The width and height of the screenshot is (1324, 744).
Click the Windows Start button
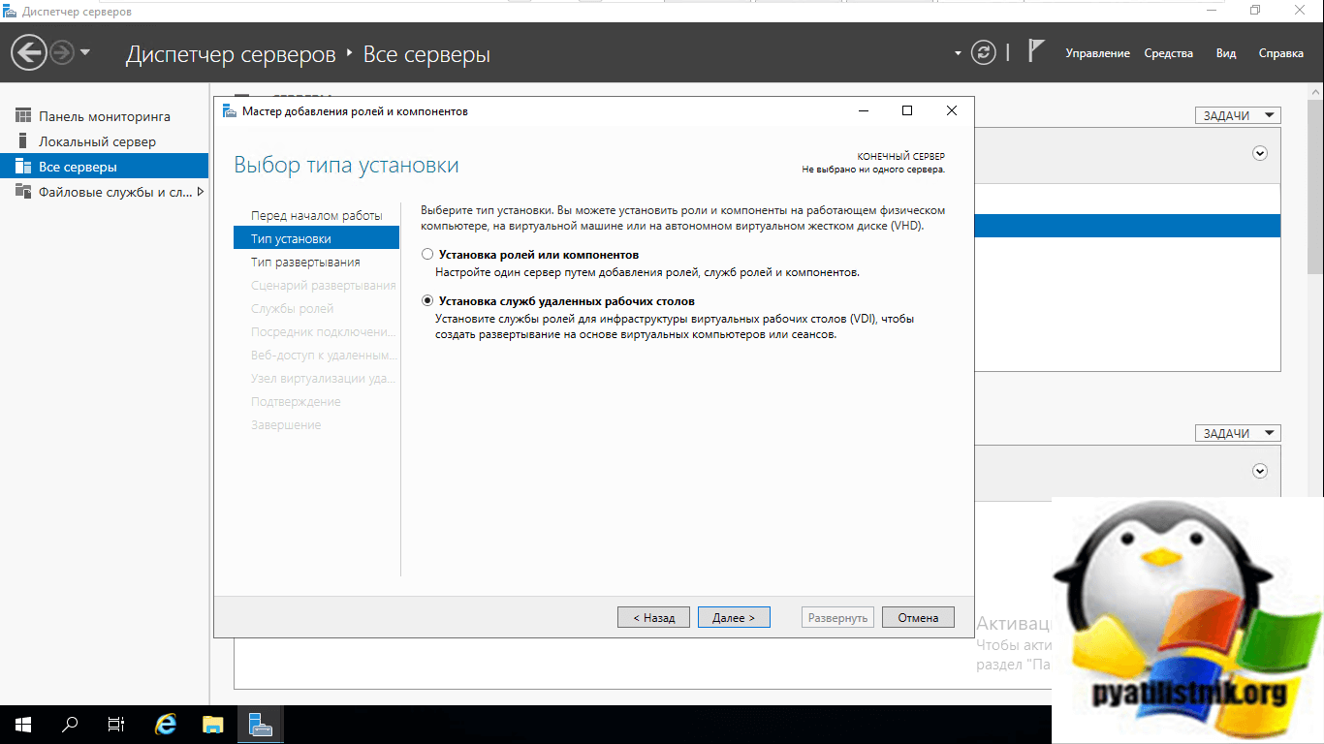(x=23, y=724)
